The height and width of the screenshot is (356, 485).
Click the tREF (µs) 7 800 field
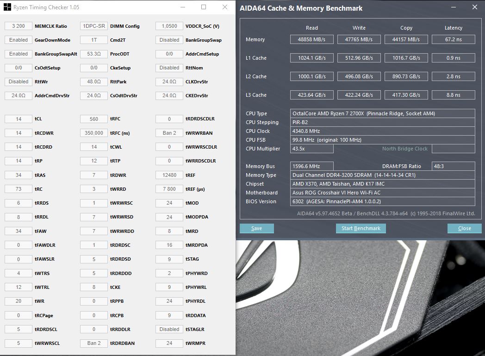[169, 189]
